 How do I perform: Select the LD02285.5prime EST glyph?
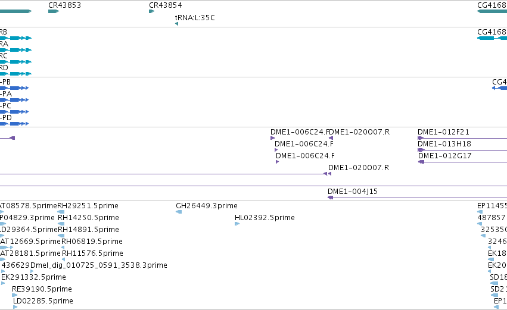coord(15,307)
